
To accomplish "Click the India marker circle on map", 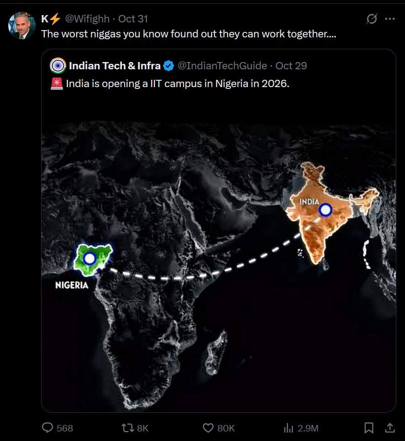I will tap(326, 210).
